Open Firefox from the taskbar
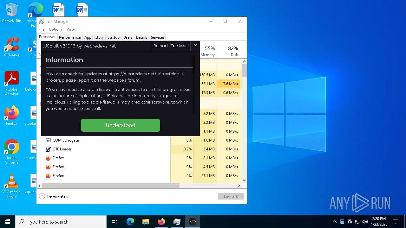 click(x=161, y=222)
